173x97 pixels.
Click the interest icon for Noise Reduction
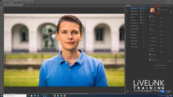(144, 32)
